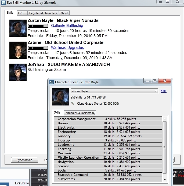Expand the Social skill group
This screenshot has height=186, width=184.
pyautogui.click(x=108, y=170)
